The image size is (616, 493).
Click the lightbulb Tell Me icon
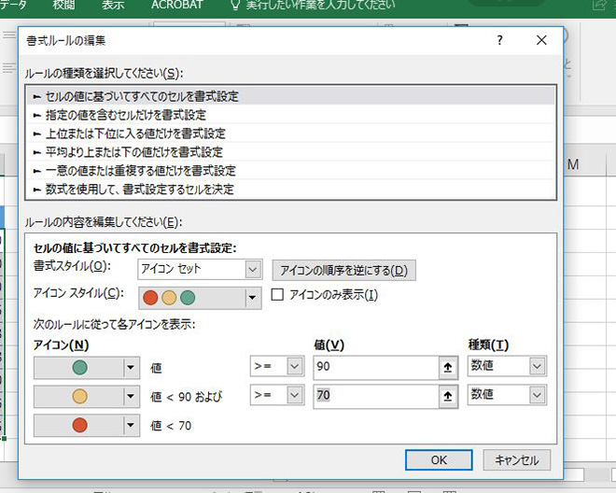[x=235, y=5]
